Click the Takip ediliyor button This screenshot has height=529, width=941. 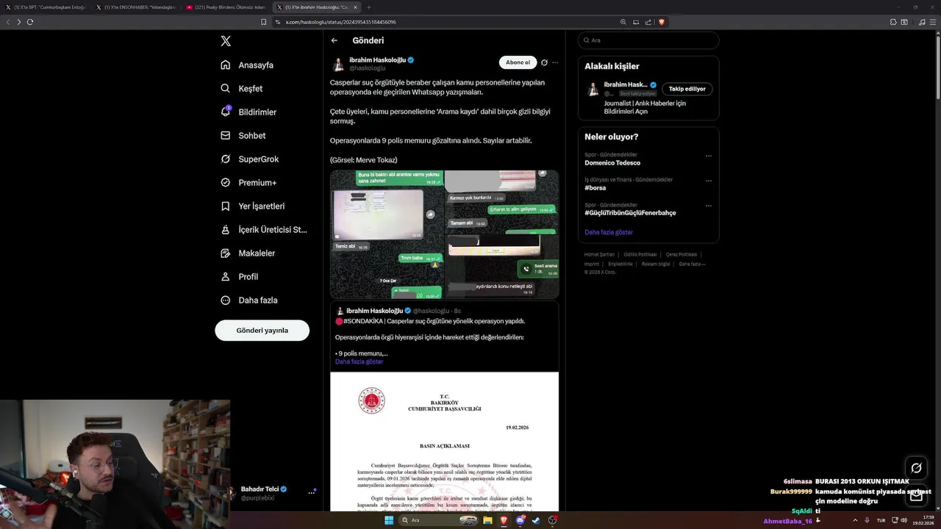687,89
